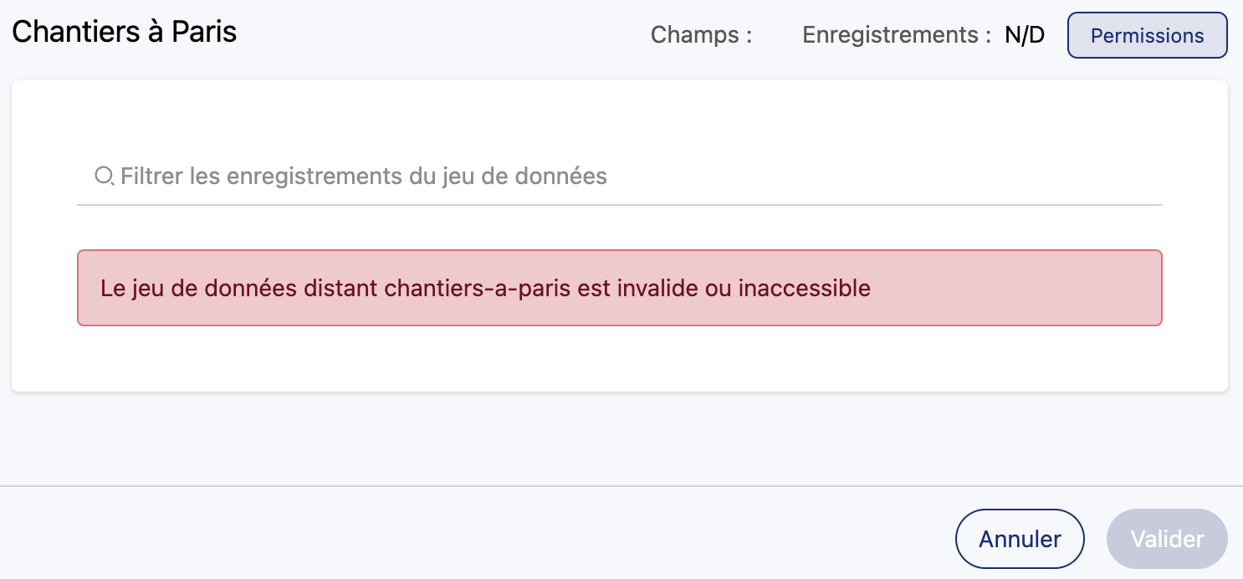
Task: Click the magnifying glass search icon
Action: pos(104,177)
